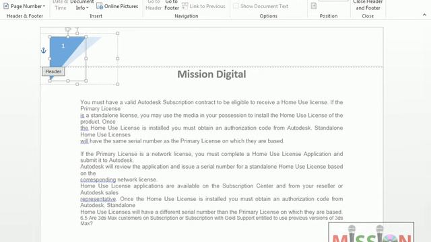
Task: Click Close Header and Footer
Action: click(368, 5)
